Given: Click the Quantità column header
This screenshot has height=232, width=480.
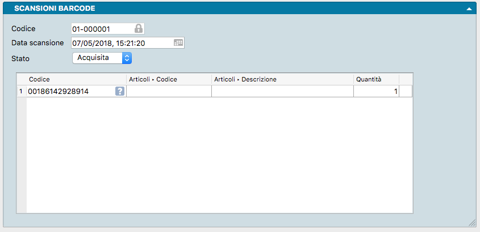Looking at the screenshot, I should click(375, 79).
